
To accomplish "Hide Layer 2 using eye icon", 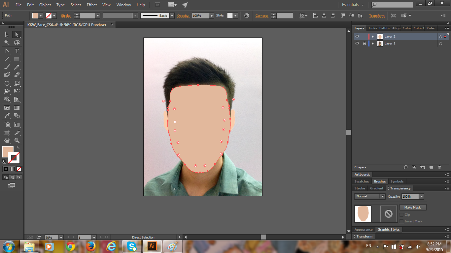I will pos(357,37).
